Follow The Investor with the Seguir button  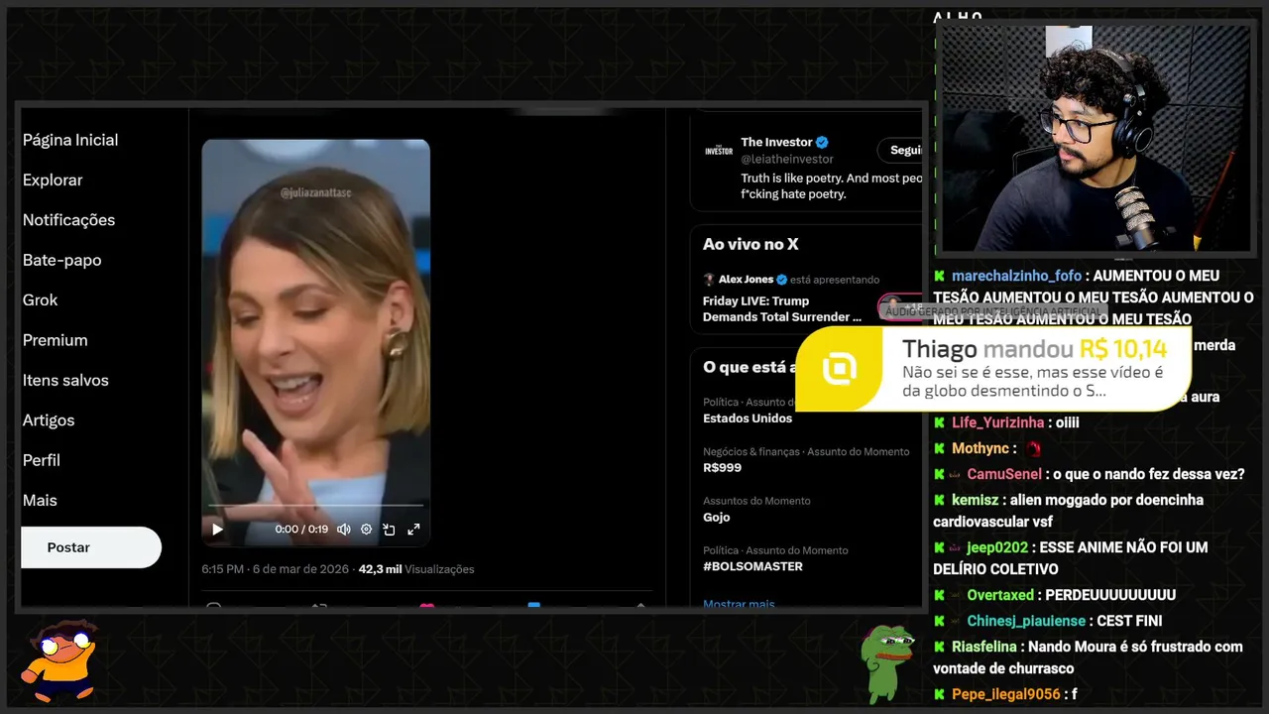[900, 151]
